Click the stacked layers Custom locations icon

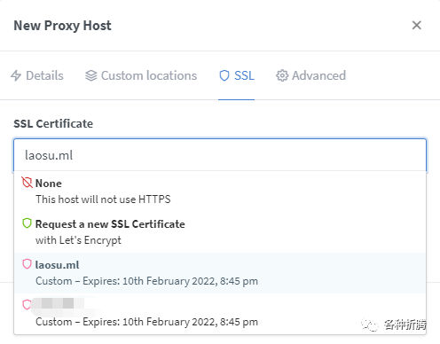(x=91, y=75)
